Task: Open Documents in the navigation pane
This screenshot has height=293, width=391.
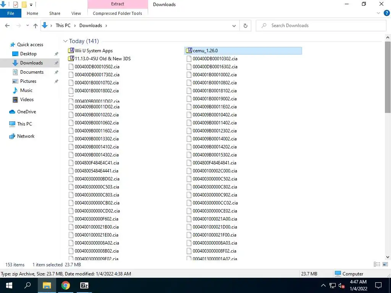Action: coord(32,72)
